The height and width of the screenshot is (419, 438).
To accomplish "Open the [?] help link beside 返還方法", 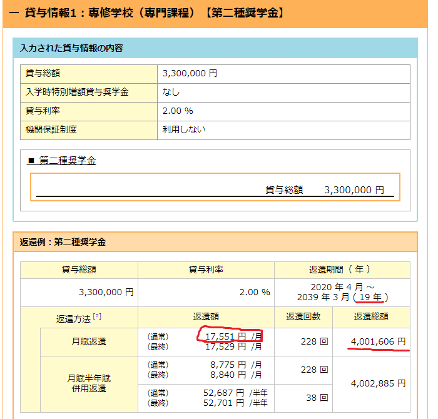I will point(97,316).
